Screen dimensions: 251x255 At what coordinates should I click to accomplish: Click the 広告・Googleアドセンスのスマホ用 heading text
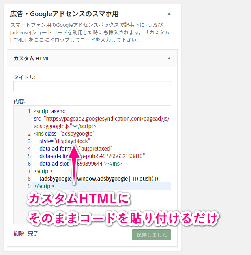pos(64,14)
